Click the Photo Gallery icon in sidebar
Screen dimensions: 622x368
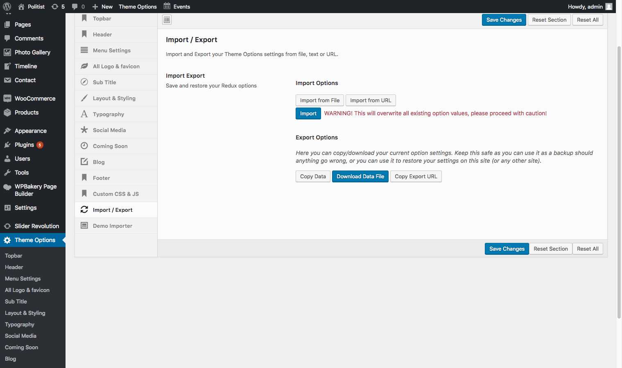(x=7, y=52)
